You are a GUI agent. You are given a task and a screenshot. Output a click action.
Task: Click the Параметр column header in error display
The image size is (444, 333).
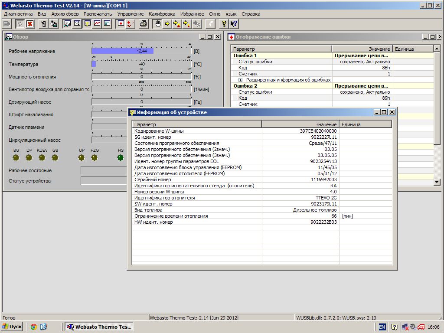pyautogui.click(x=281, y=49)
